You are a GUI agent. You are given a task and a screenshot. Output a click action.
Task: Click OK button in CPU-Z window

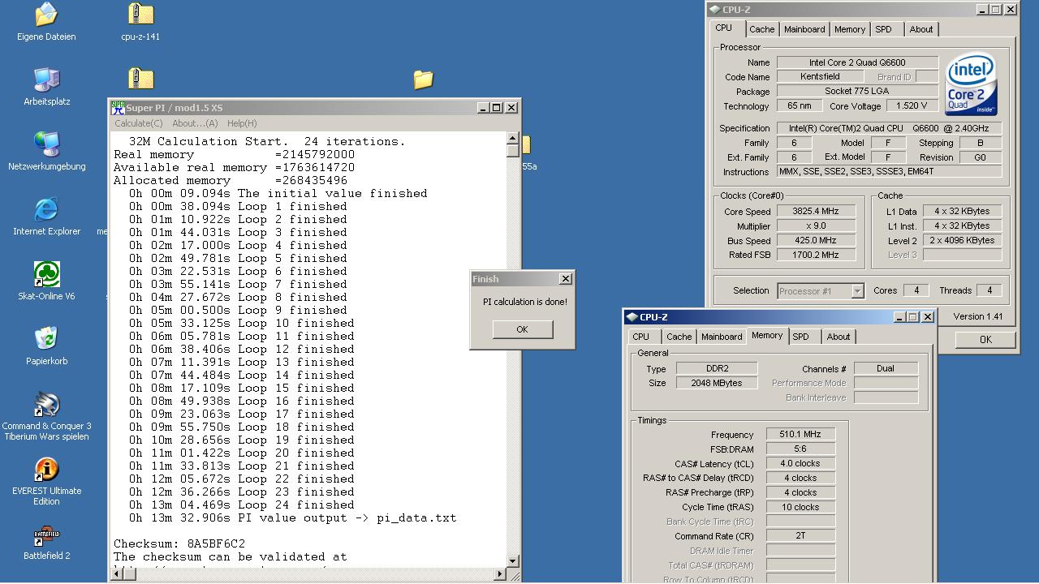click(985, 340)
